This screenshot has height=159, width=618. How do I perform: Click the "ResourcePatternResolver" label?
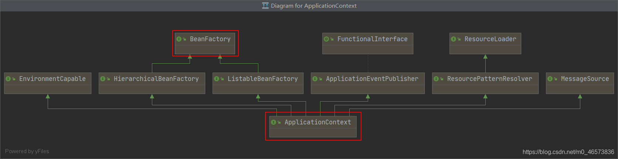(x=490, y=79)
